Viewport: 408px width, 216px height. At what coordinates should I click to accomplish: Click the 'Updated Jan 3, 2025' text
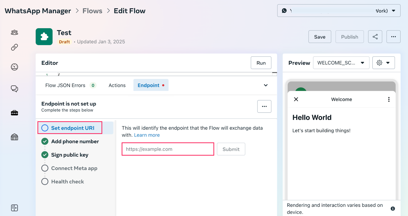101,42
